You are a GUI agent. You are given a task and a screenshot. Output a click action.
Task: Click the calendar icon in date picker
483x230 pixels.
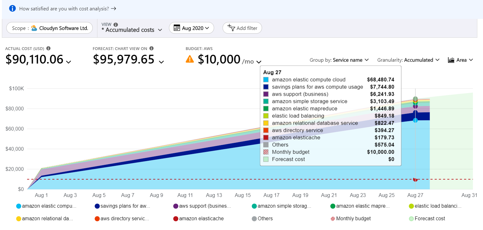(177, 28)
